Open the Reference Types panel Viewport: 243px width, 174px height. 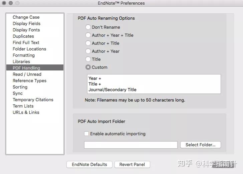pos(29,80)
